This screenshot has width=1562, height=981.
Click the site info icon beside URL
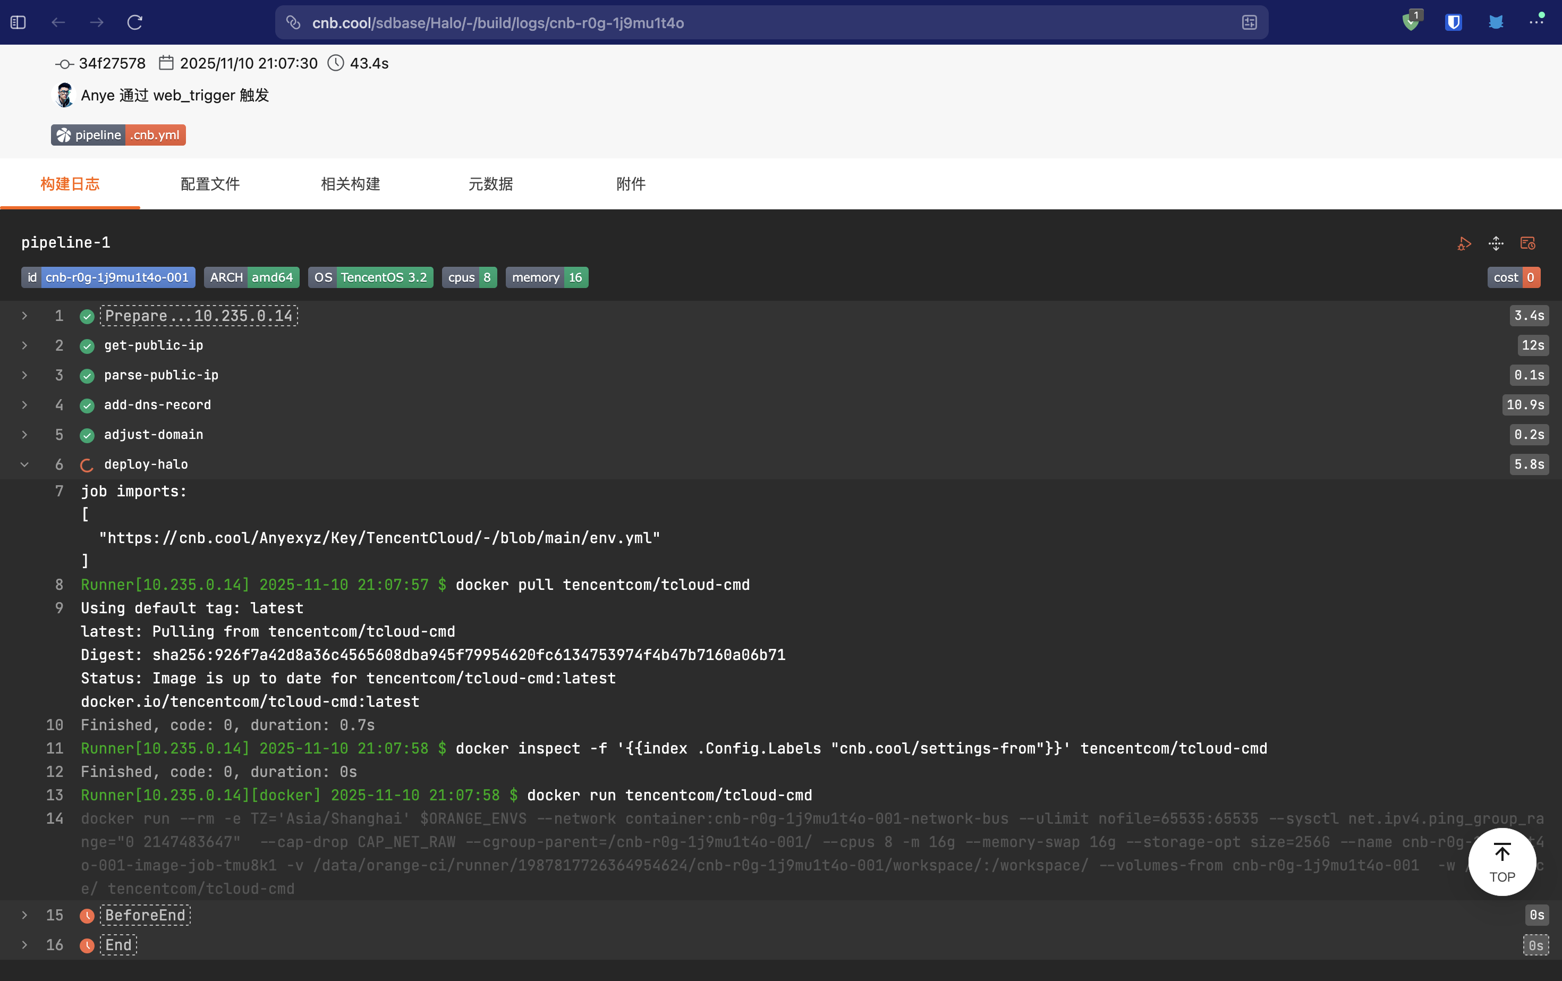293,23
